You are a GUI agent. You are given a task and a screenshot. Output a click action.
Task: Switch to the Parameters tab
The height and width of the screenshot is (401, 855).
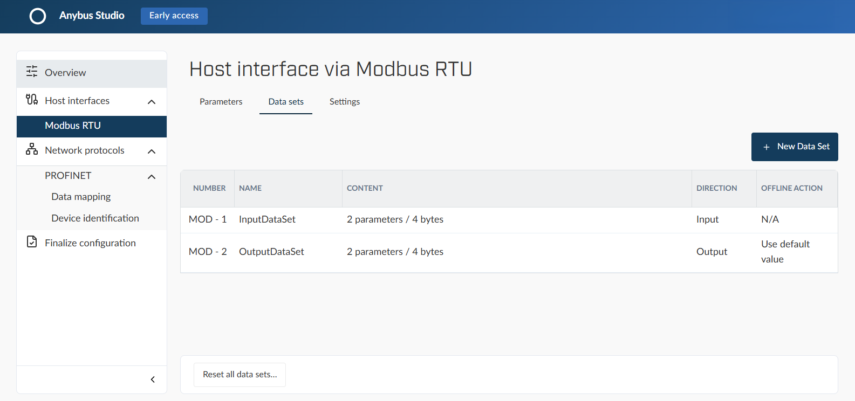221,102
